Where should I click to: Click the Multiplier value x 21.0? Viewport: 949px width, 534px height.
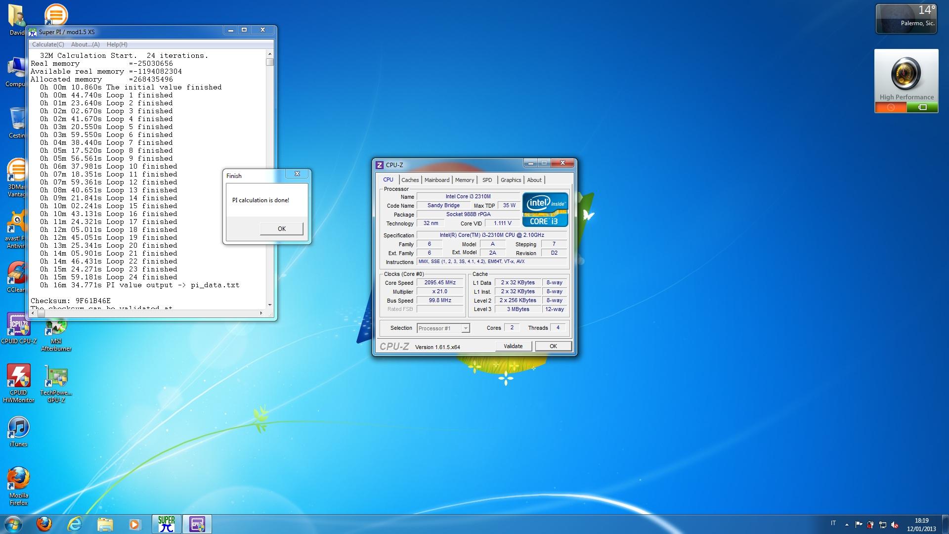coord(439,292)
